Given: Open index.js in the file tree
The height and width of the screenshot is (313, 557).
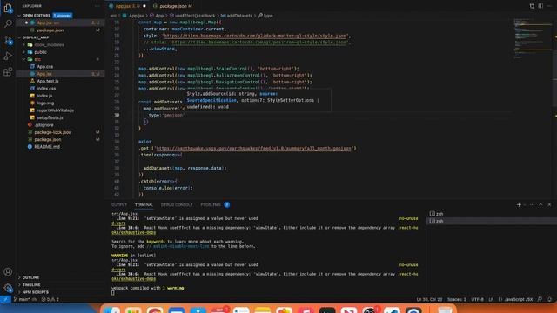Looking at the screenshot, I should tap(44, 96).
